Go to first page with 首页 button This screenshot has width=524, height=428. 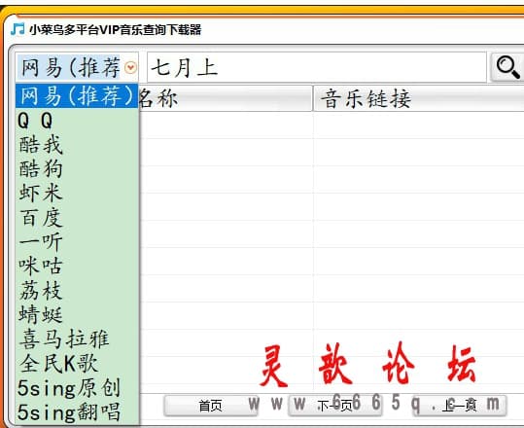click(211, 406)
